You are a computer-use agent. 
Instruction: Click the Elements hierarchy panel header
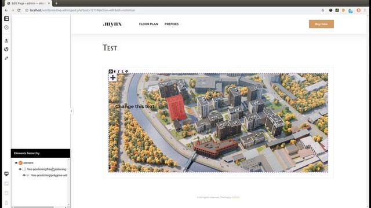(41, 153)
